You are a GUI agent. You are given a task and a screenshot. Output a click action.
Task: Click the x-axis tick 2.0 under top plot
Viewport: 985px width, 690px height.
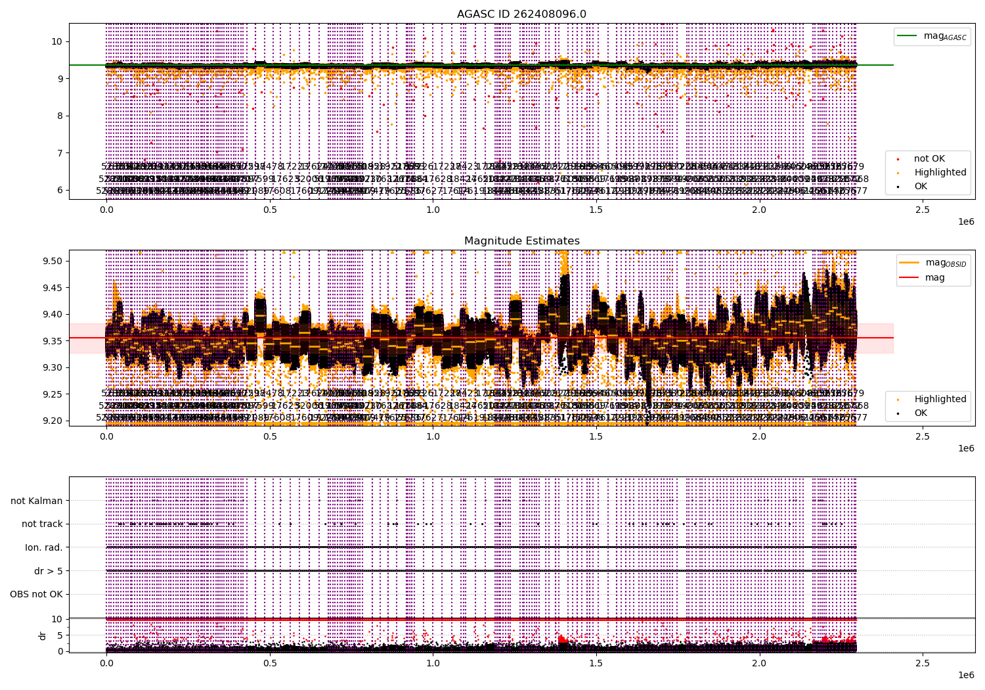759,210
